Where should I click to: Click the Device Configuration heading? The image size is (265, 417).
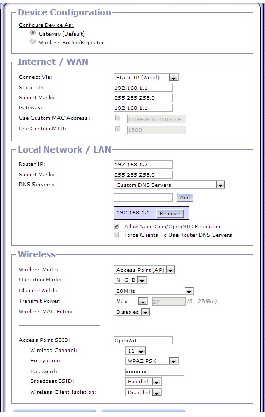point(64,12)
